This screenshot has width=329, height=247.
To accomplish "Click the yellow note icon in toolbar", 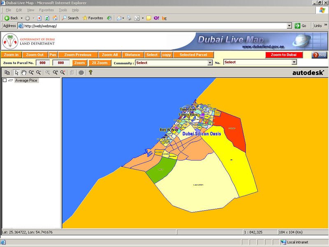I will pos(149,18).
